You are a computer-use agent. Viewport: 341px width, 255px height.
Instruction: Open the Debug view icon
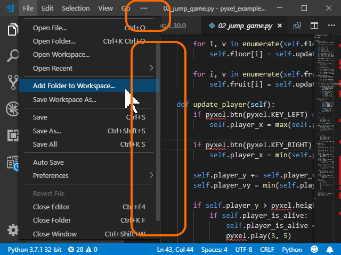(13, 109)
